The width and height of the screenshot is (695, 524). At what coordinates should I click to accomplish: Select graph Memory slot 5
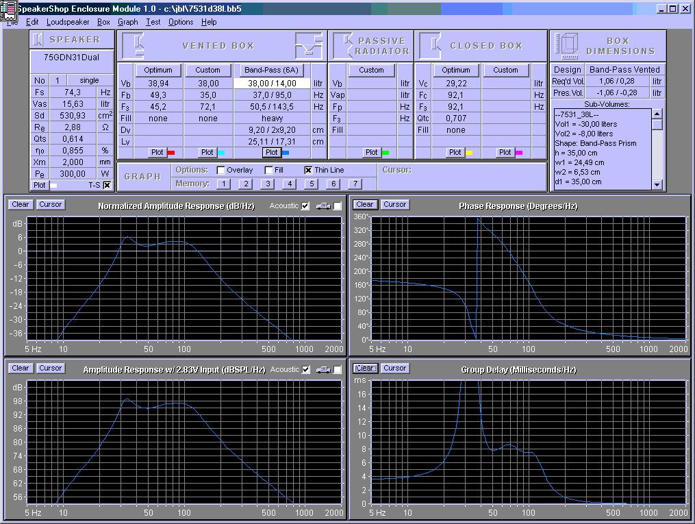click(x=312, y=184)
